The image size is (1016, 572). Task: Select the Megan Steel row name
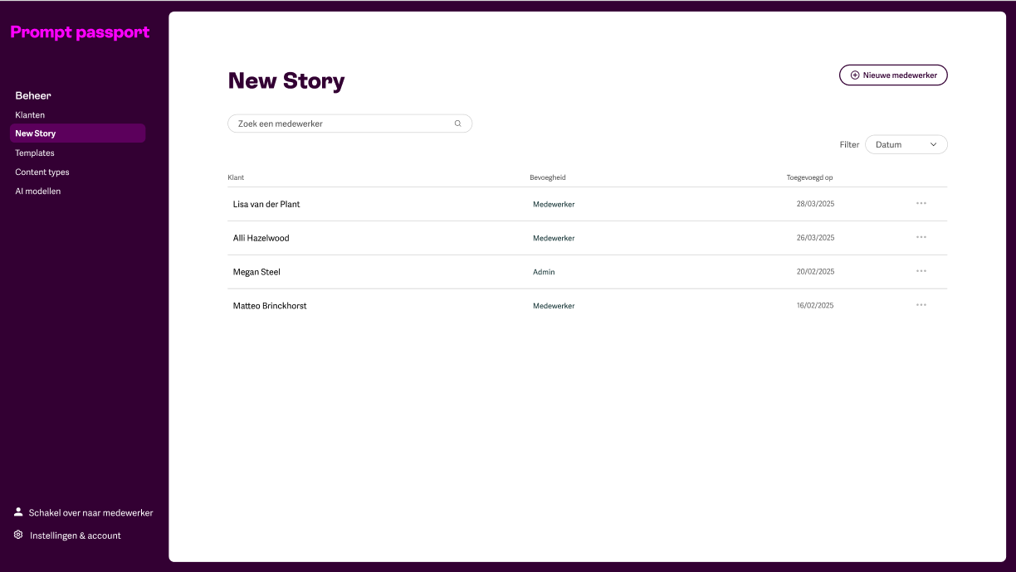click(x=256, y=272)
